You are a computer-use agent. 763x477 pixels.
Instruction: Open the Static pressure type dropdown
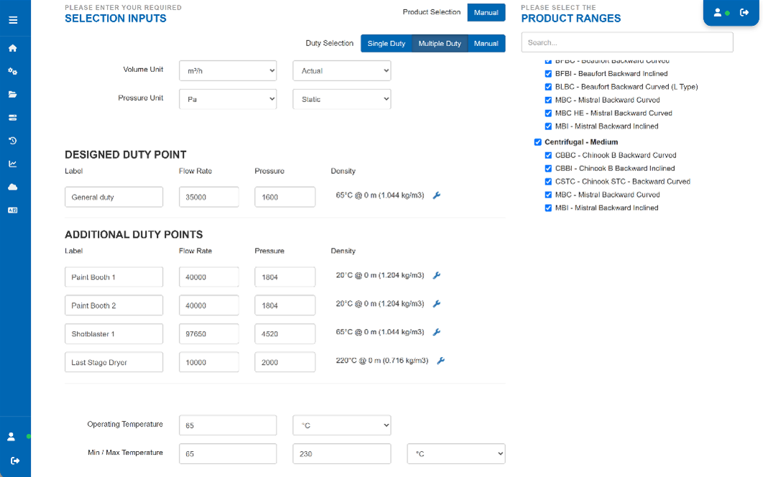click(x=341, y=99)
